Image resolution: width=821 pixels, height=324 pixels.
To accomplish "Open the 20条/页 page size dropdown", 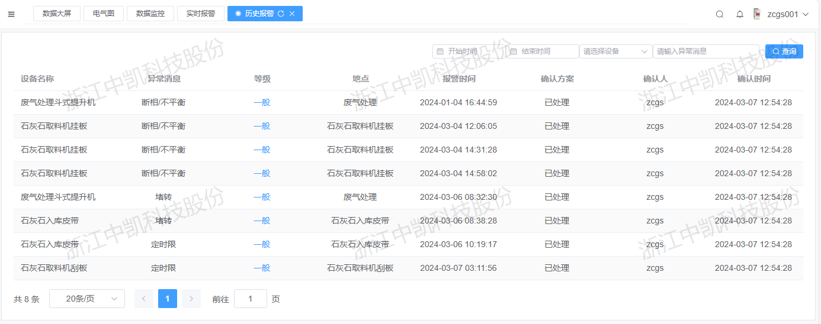I will pyautogui.click(x=87, y=299).
